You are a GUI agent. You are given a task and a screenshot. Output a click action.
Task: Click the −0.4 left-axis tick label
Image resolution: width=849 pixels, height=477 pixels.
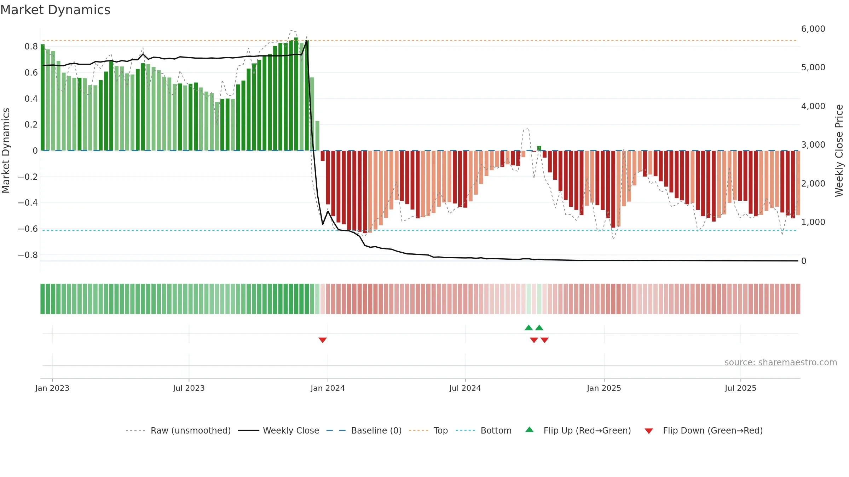28,203
